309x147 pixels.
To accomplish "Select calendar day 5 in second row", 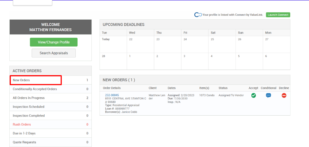I will point(249,61).
